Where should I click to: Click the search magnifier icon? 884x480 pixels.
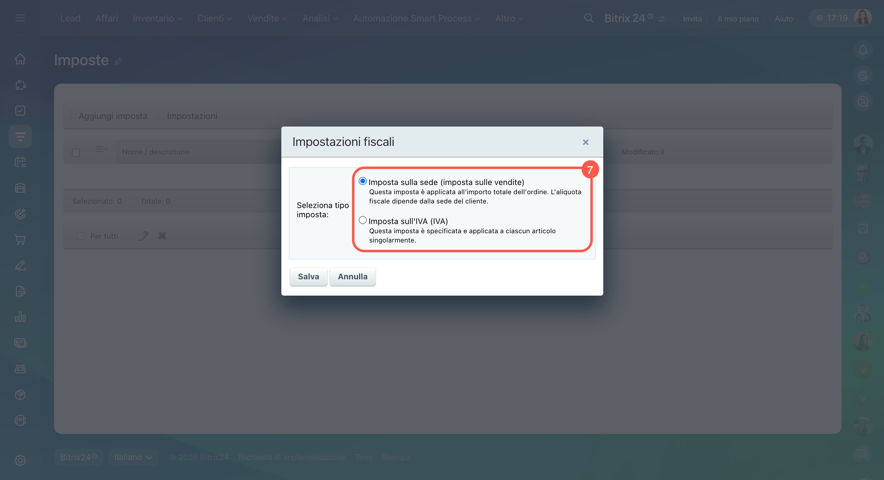point(589,18)
